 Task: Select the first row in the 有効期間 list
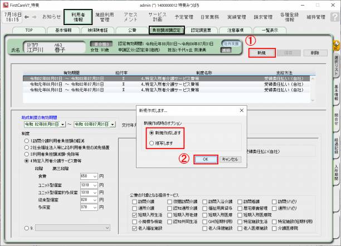pos(167,78)
